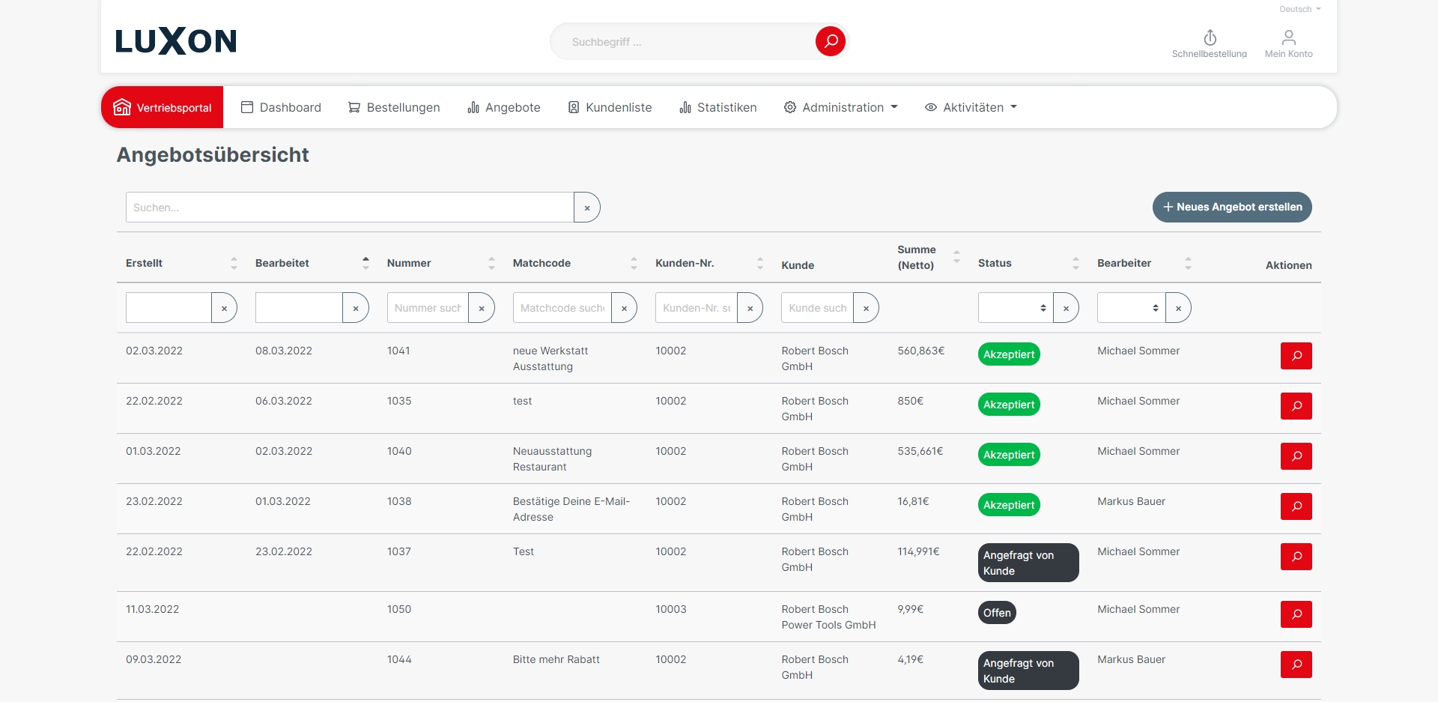Focus the Kunden-Nr. filter input
Viewport: 1438px width, 702px height.
[696, 308]
